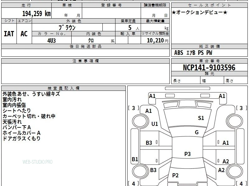This screenshot has width=249, height=186.
Task: Click the 純正装備 section header
Action: pyautogui.click(x=209, y=46)
